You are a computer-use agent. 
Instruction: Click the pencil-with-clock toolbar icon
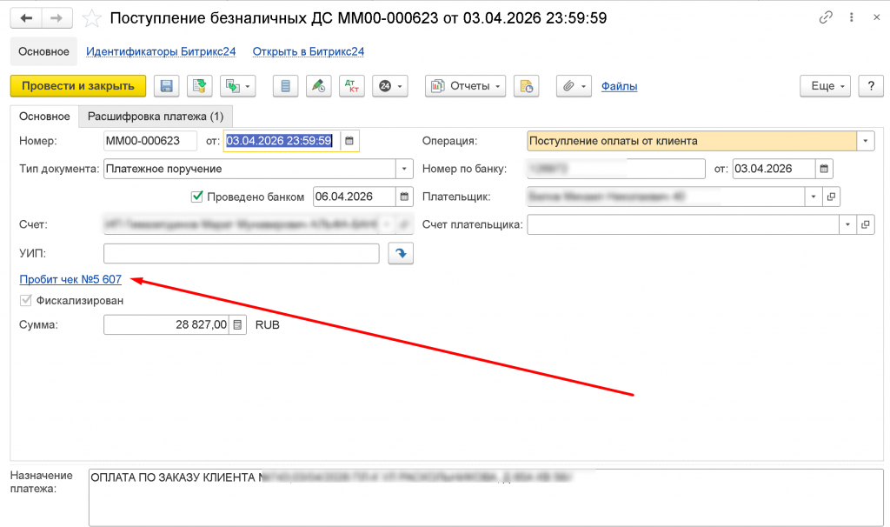click(x=318, y=86)
